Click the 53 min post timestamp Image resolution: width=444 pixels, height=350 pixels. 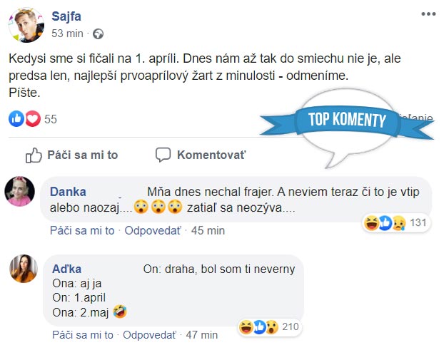pyautogui.click(x=67, y=34)
